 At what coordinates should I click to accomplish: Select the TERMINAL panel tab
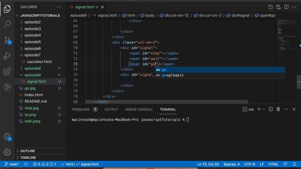pyautogui.click(x=168, y=109)
